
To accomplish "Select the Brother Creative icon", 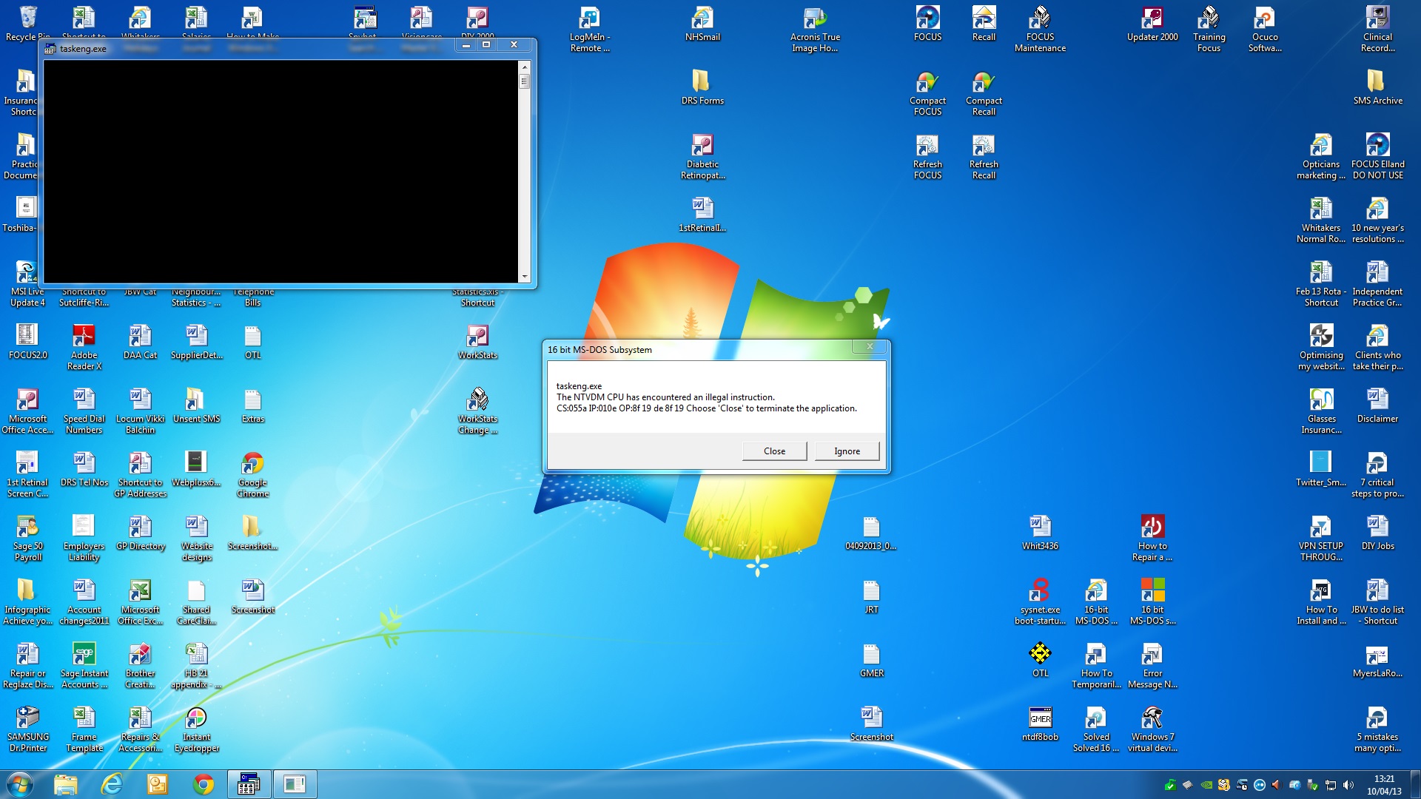I will tap(140, 666).
